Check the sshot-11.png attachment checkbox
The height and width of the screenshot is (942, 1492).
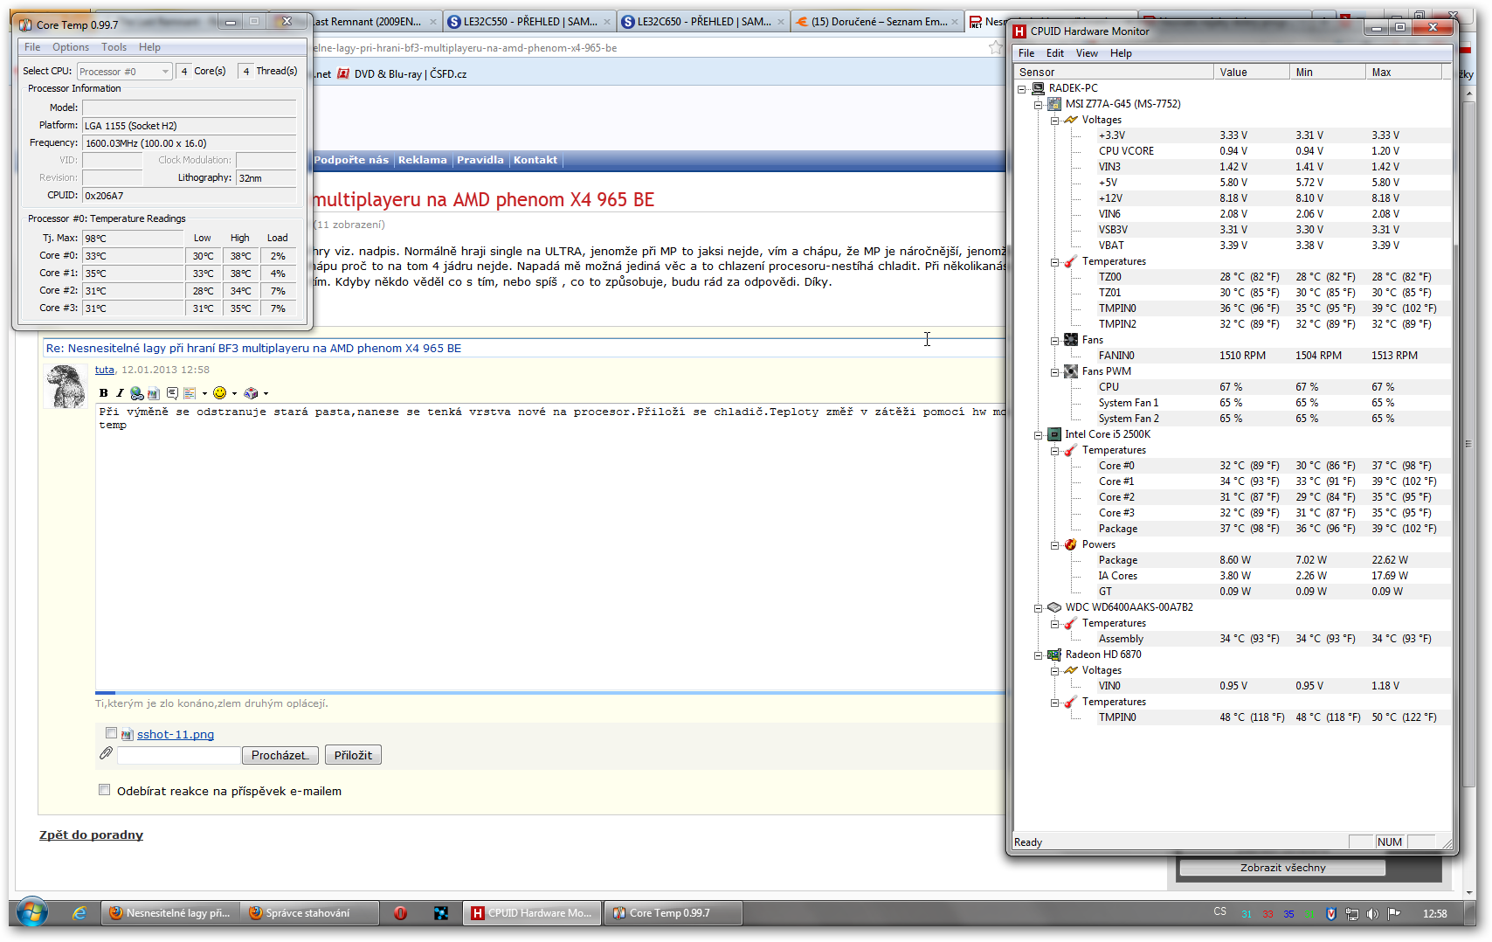point(111,733)
